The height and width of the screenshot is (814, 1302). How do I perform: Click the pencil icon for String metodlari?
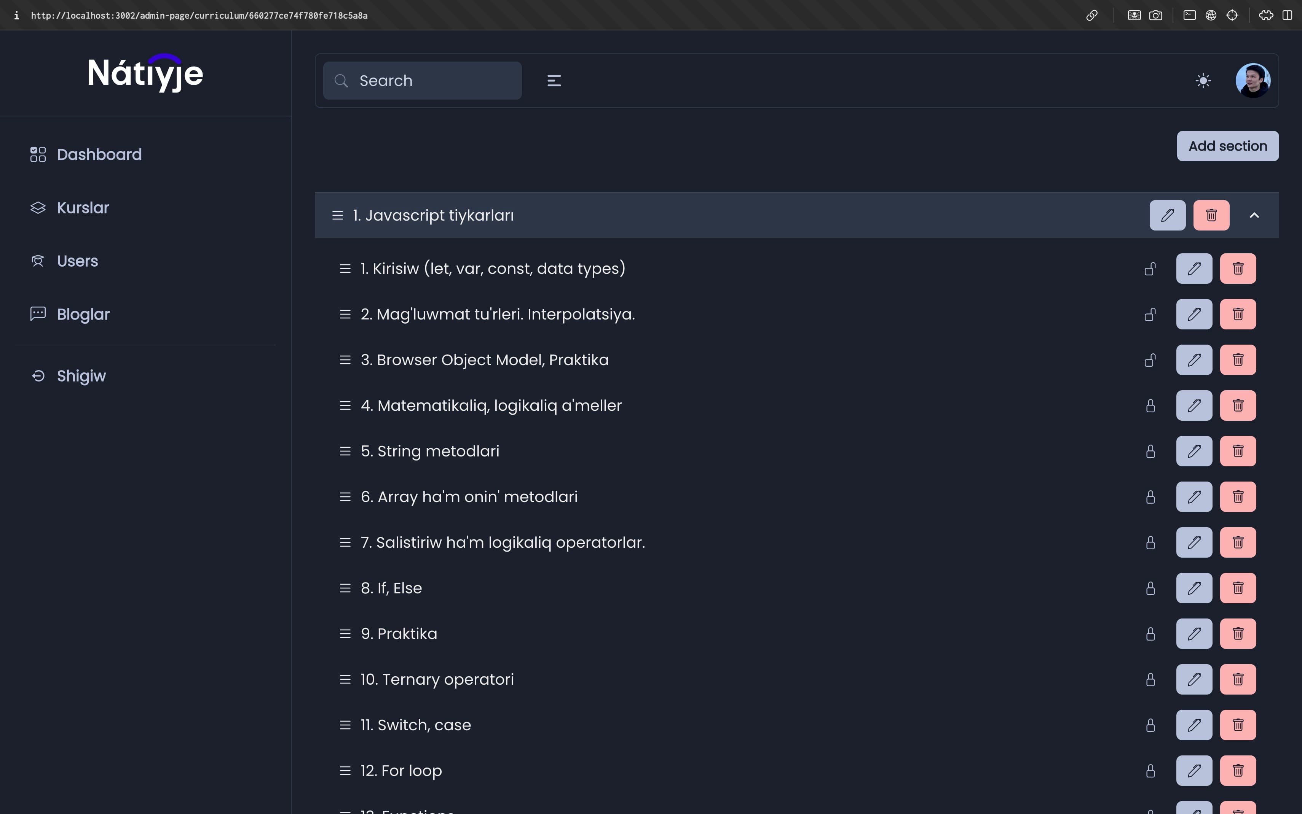(x=1194, y=451)
